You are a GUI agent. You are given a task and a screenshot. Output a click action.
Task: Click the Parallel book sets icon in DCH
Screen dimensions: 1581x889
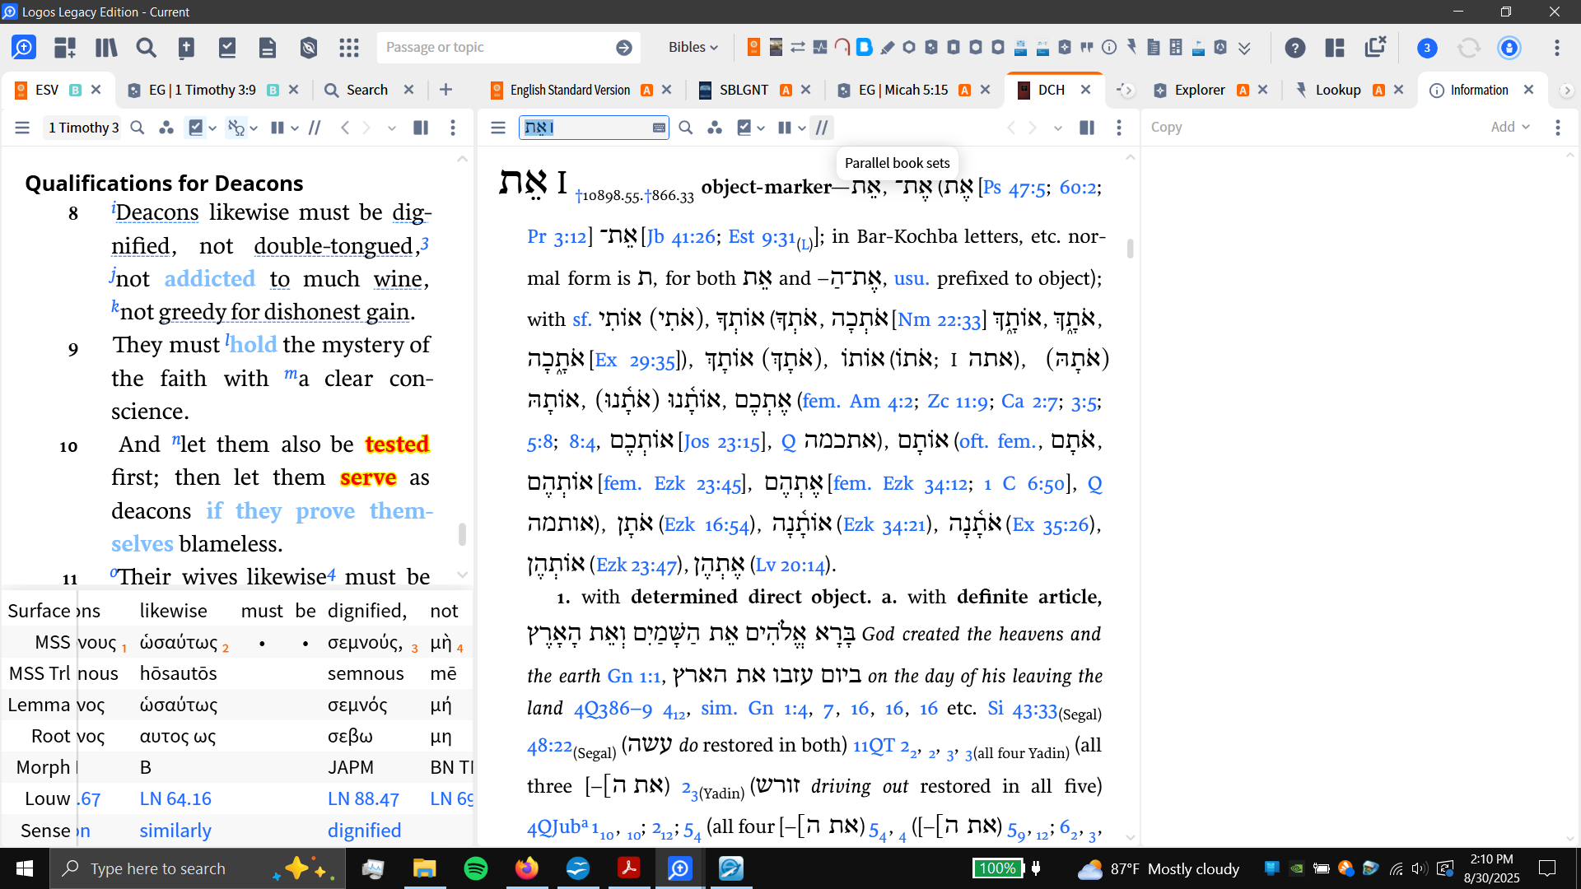822,128
